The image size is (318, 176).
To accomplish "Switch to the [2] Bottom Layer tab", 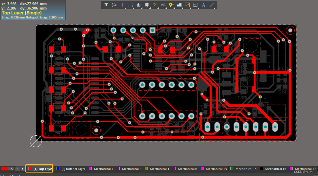I will (71, 169).
